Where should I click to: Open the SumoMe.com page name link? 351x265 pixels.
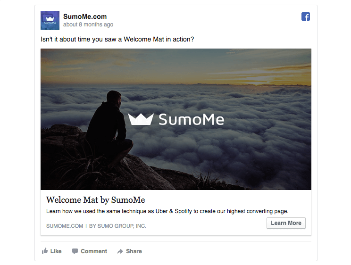85,17
